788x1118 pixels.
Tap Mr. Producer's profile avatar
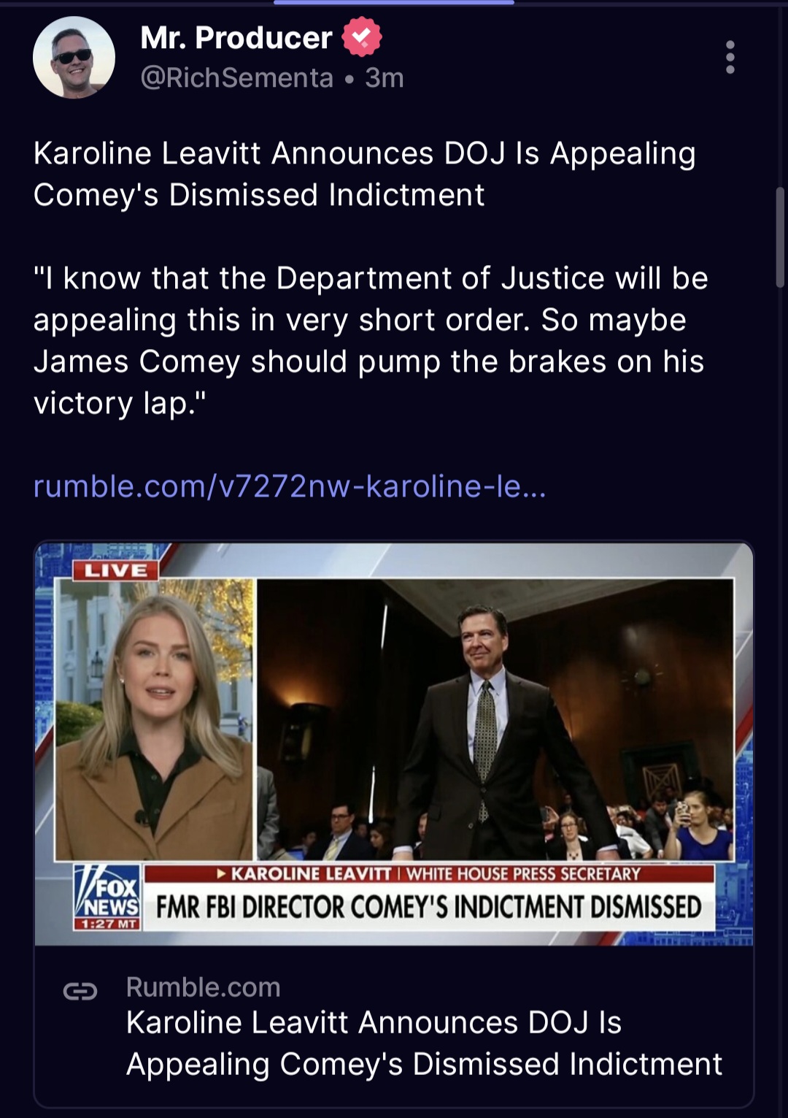pos(74,57)
